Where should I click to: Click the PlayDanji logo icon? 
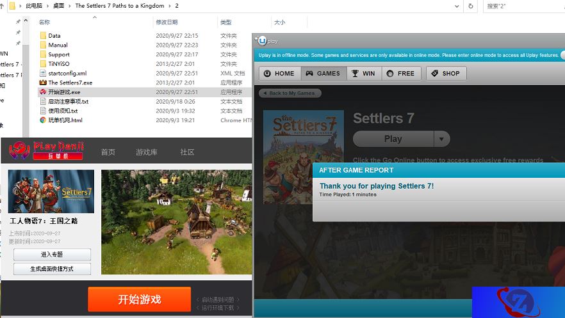[20, 151]
